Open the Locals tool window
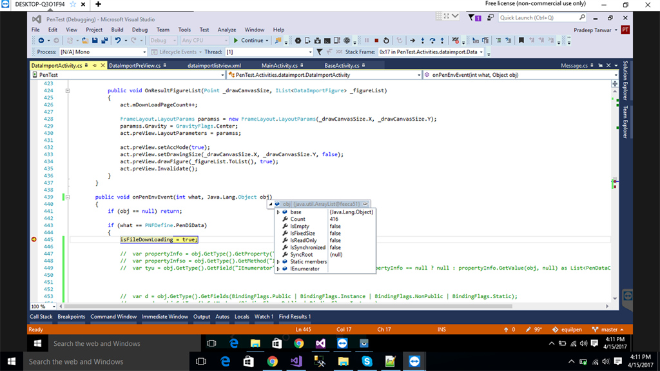The height and width of the screenshot is (371, 660). 242,317
